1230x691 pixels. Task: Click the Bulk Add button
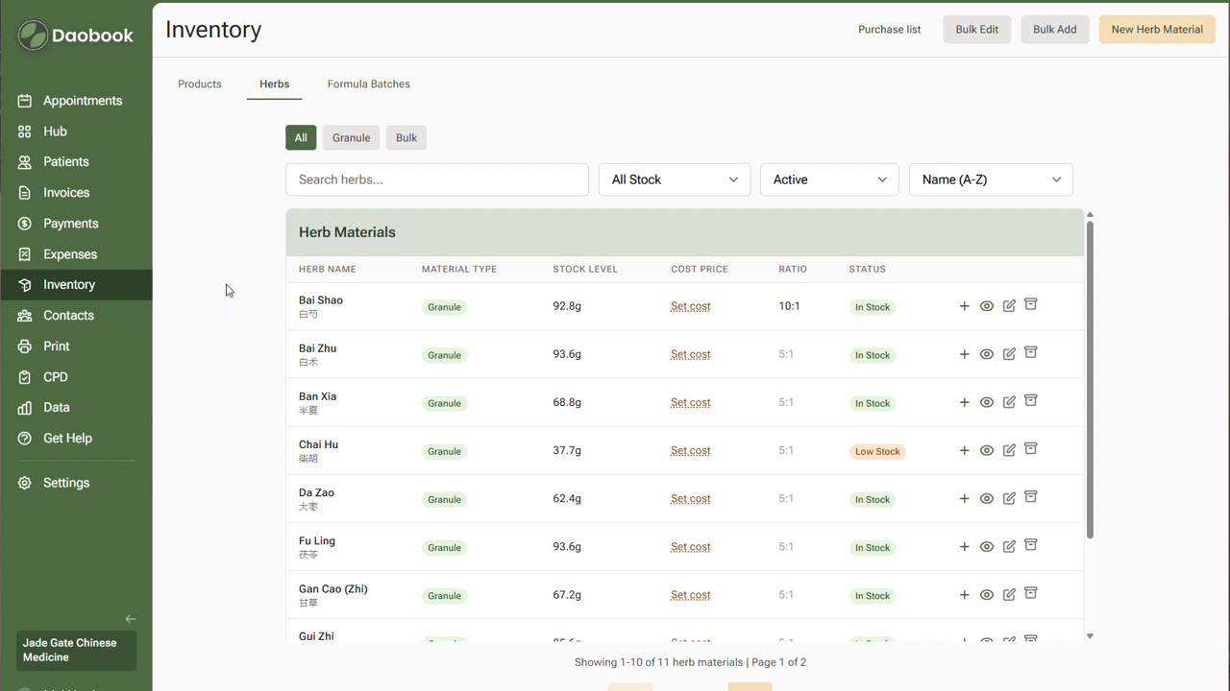(1054, 30)
